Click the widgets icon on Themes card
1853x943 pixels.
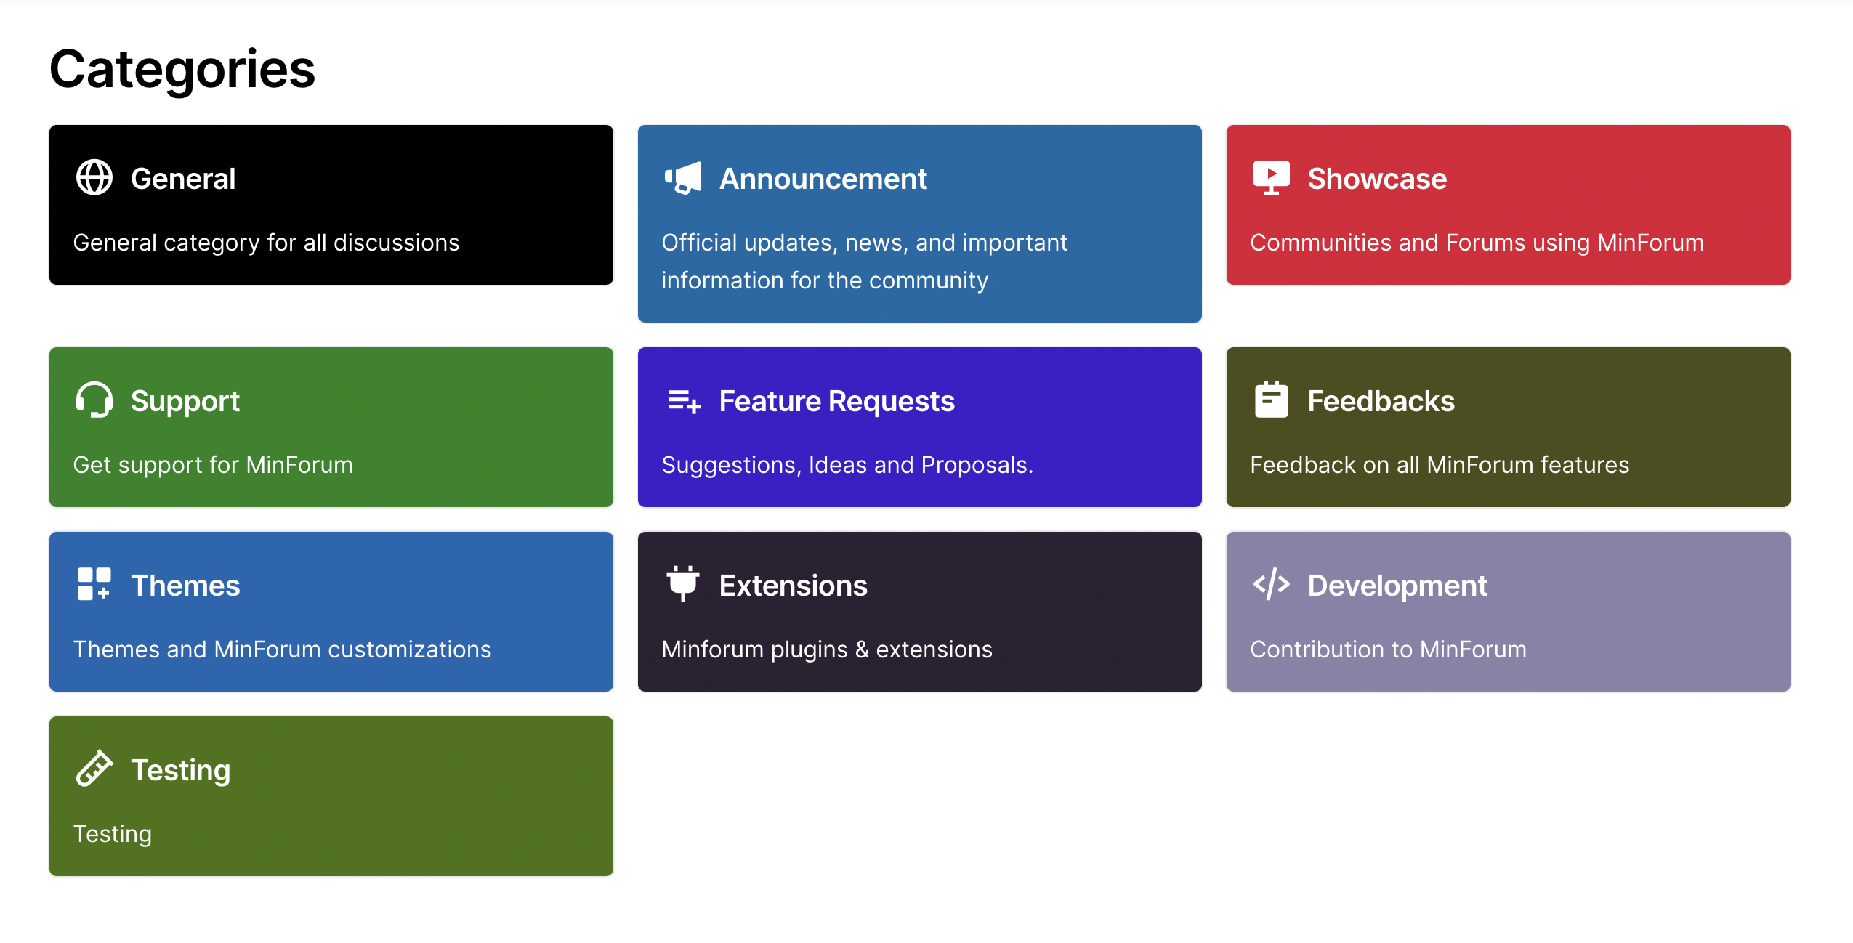(94, 584)
